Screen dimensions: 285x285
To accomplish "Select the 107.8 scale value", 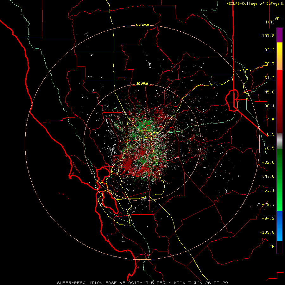I will click(268, 35).
